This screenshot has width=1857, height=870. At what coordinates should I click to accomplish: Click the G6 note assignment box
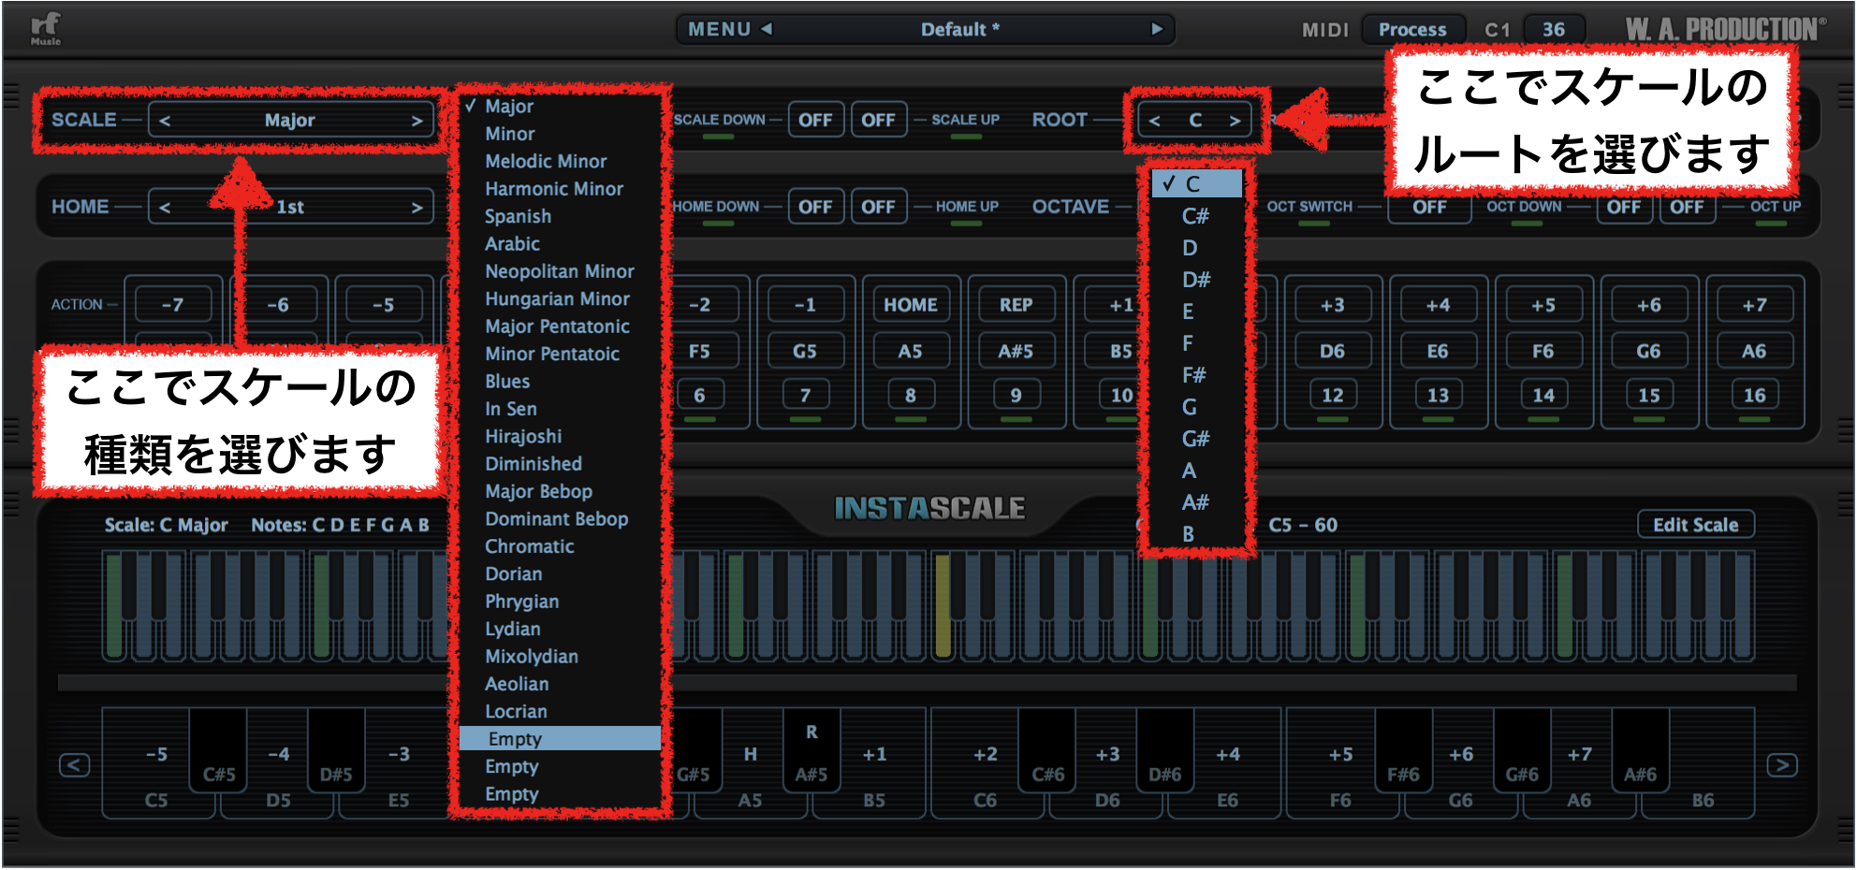pos(1648,352)
